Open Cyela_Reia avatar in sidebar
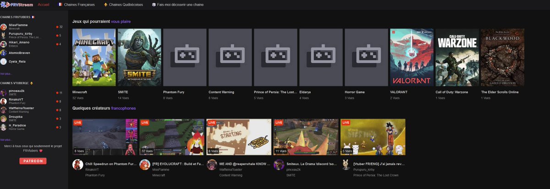The width and height of the screenshot is (550, 189). [x=4, y=61]
